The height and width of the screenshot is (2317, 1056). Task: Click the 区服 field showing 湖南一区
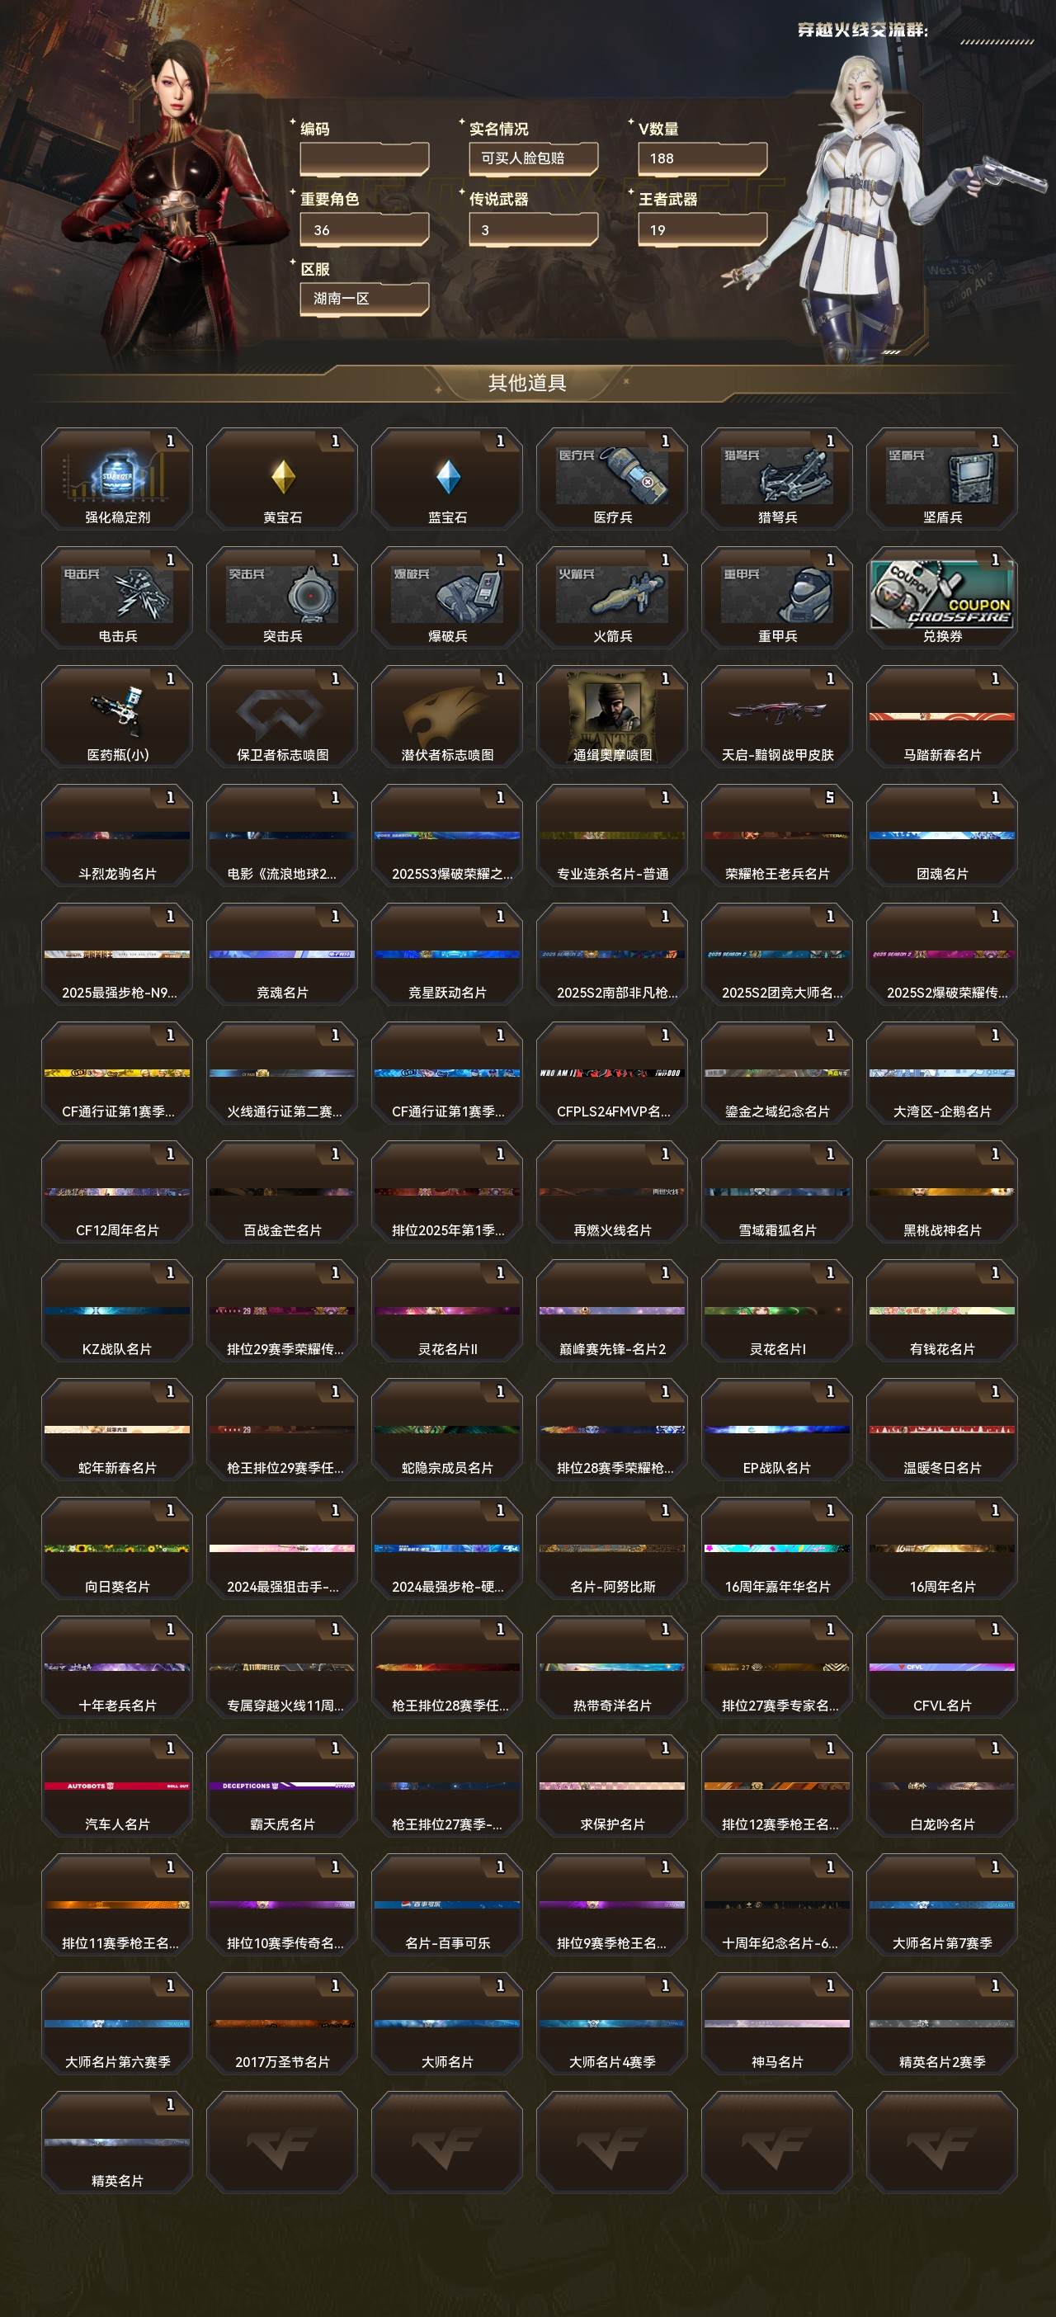[x=365, y=299]
